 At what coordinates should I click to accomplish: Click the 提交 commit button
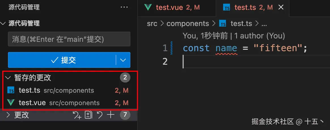[x=62, y=60]
